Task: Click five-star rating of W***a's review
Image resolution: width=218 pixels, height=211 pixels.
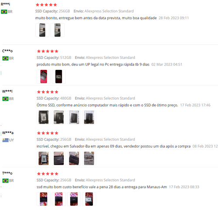Action: pos(48,133)
